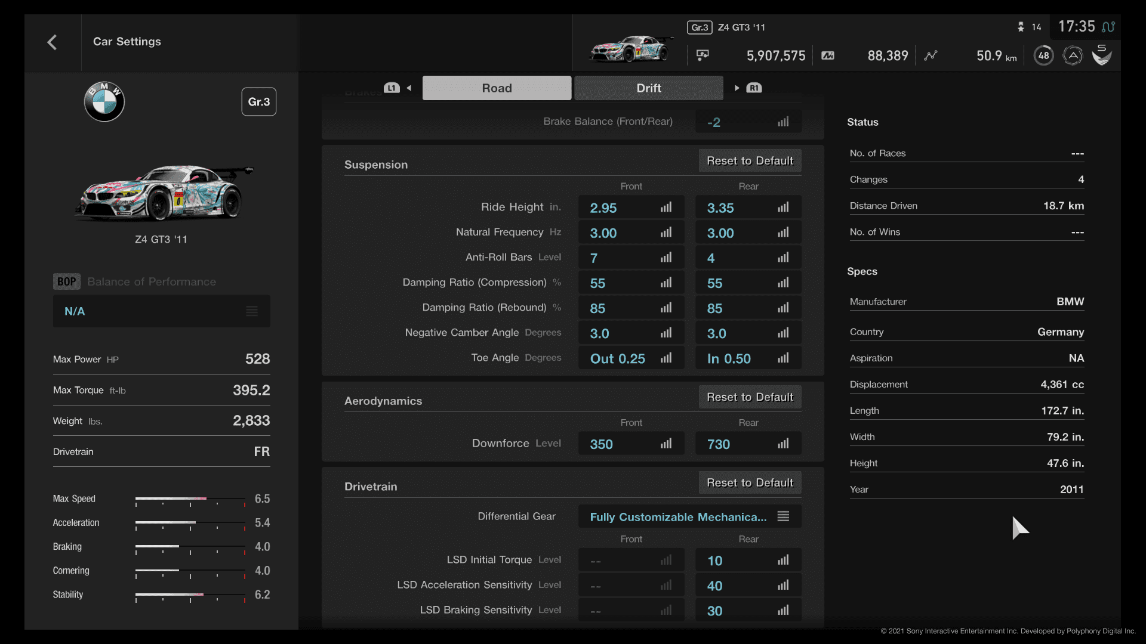Select rear LSD Braking Sensitivity 30 field
The image size is (1146, 644).
pyautogui.click(x=748, y=610)
